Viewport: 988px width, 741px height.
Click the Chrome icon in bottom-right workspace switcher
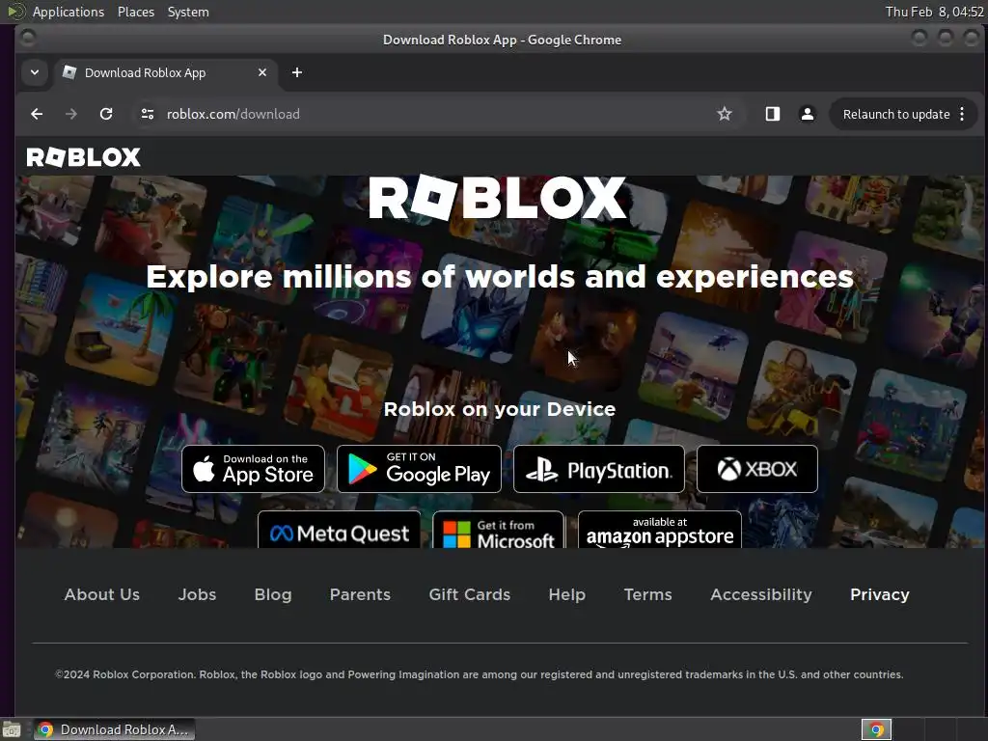coord(876,729)
